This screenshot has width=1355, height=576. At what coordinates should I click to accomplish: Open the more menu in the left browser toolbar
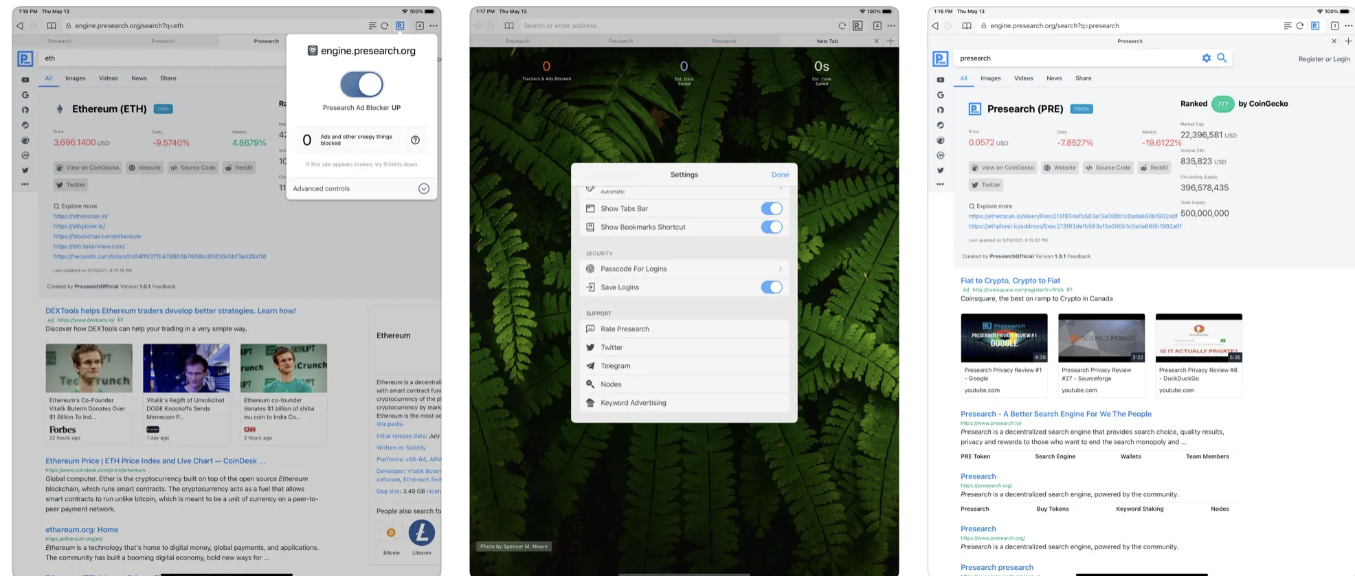[434, 26]
